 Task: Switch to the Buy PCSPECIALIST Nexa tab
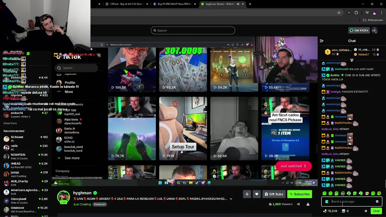pos(173,4)
